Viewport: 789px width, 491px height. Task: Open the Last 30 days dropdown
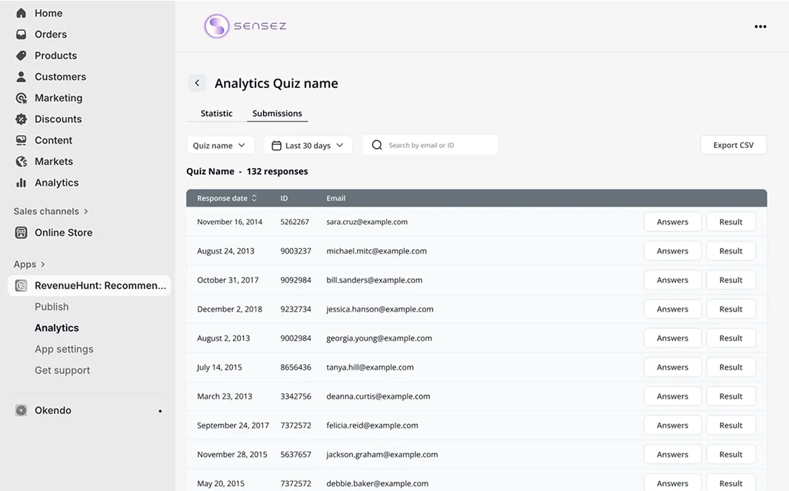coord(308,145)
